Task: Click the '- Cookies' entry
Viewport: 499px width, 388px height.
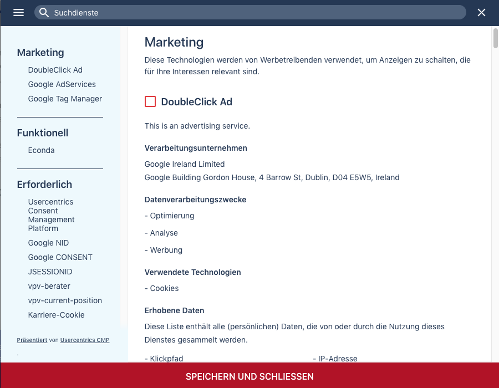Action: tap(162, 288)
